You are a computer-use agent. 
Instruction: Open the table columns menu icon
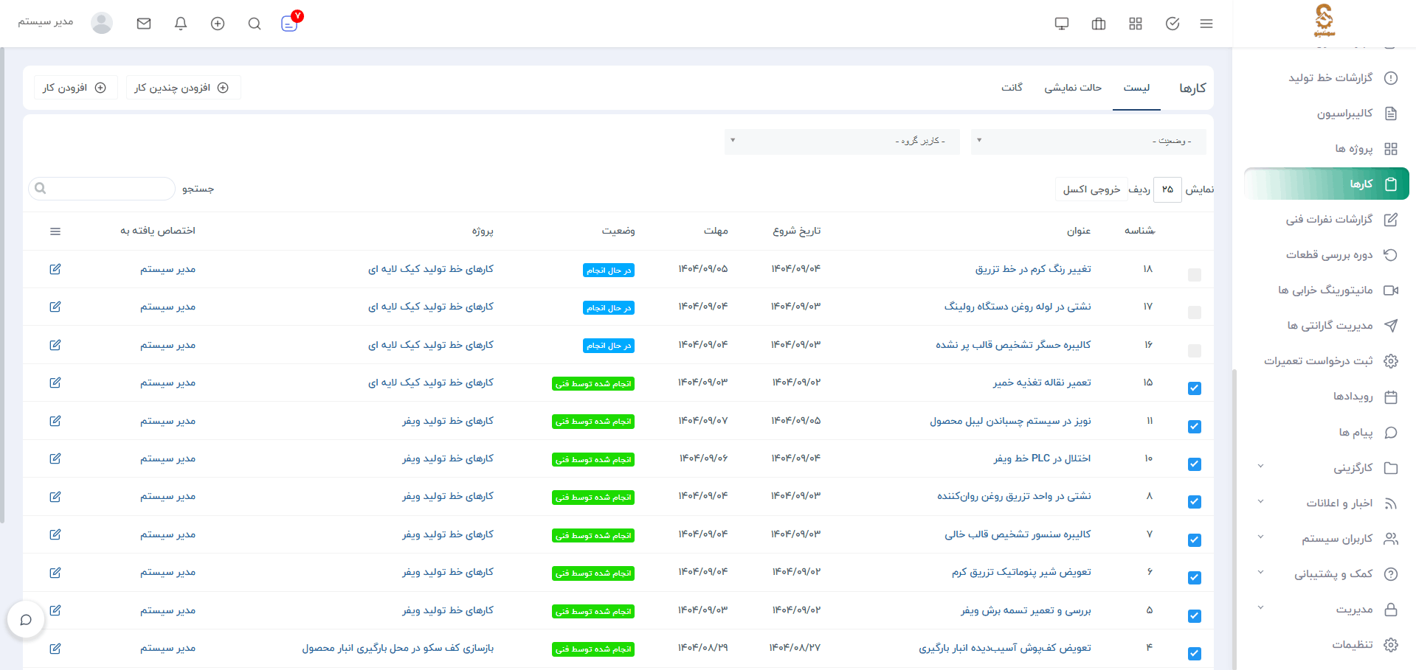pos(55,231)
